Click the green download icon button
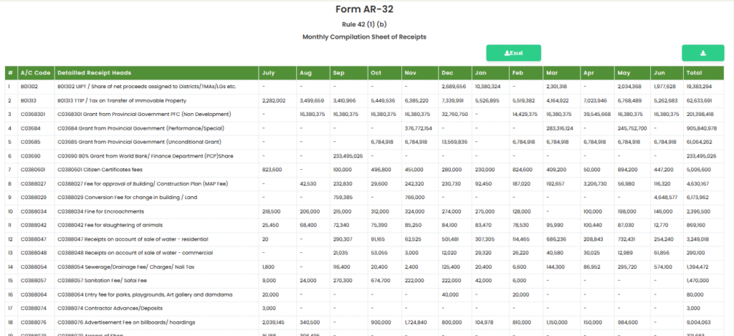The width and height of the screenshot is (734, 336). pos(702,53)
